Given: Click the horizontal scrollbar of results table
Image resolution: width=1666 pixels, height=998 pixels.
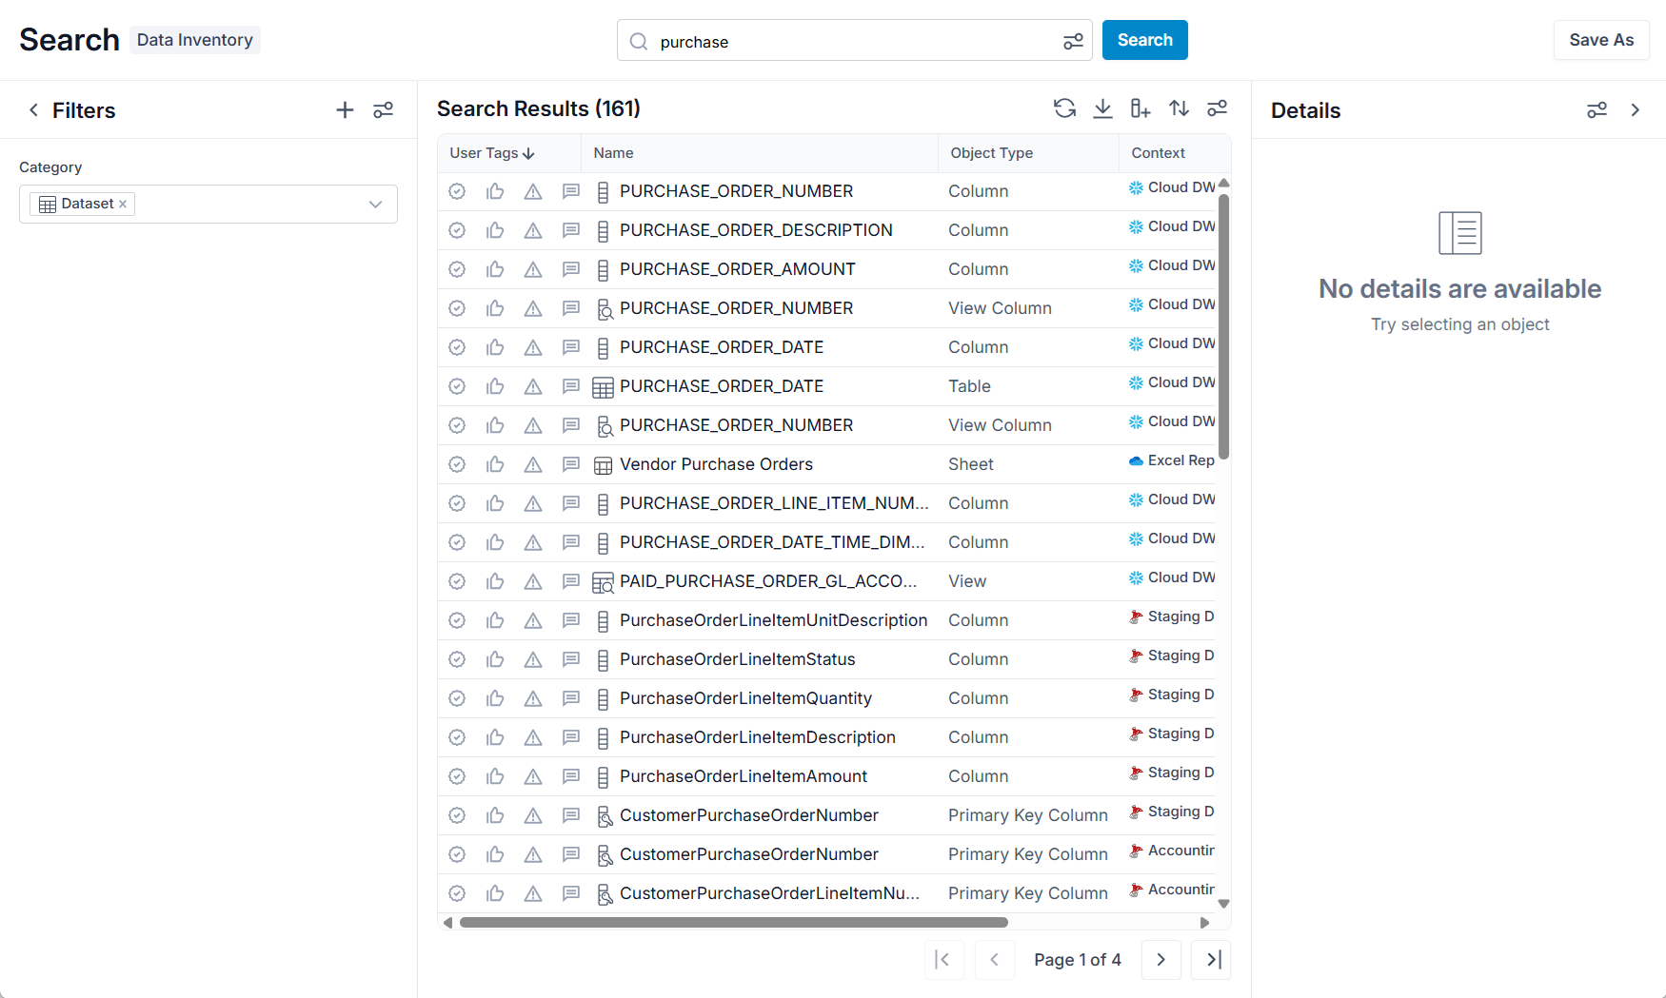Looking at the screenshot, I should click(733, 923).
